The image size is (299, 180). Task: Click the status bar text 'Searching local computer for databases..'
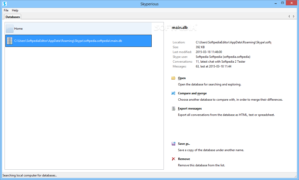tap(30, 175)
